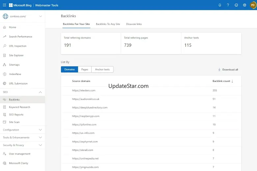Click the Sitemaps hierarchy icon
Image resolution: width=257 pixels, height=171 pixels.
5,65
